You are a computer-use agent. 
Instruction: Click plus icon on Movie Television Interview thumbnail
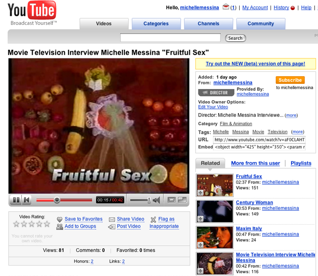[x=200, y=271]
